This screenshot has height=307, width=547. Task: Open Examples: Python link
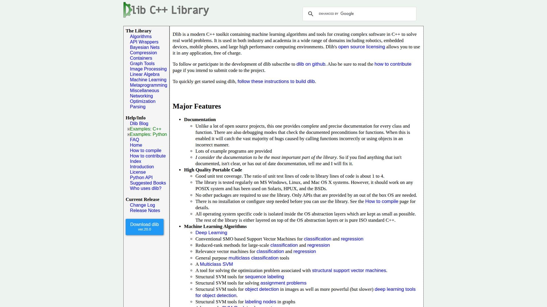click(x=148, y=134)
